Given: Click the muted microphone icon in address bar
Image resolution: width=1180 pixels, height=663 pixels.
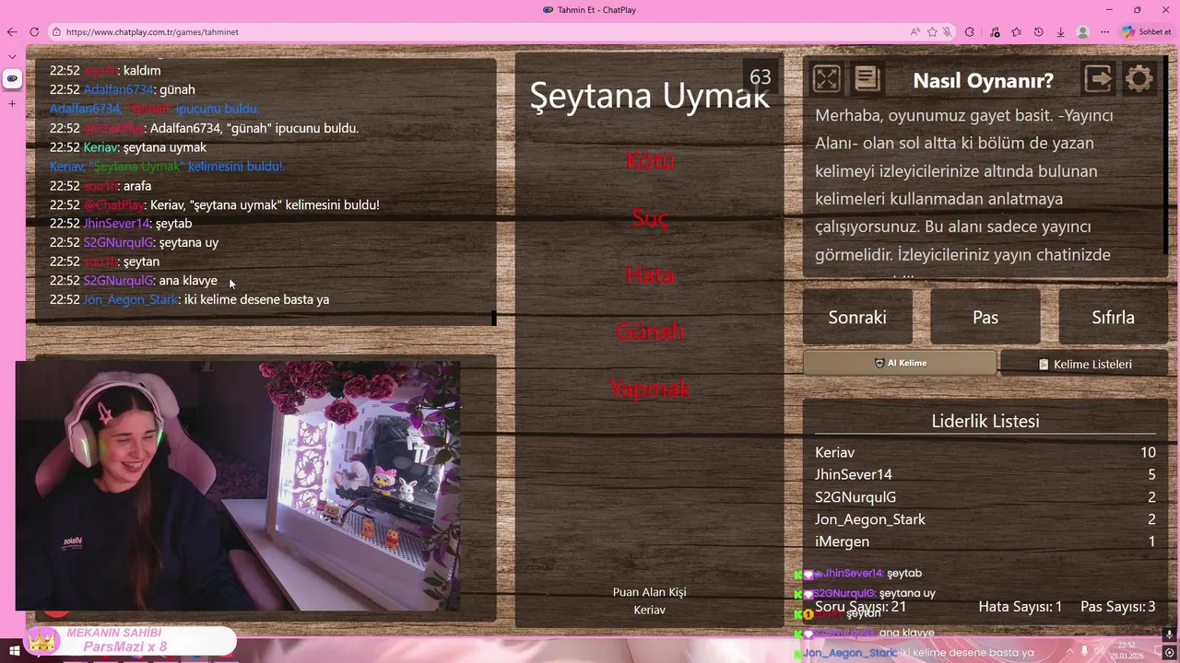Looking at the screenshot, I should [x=947, y=31].
